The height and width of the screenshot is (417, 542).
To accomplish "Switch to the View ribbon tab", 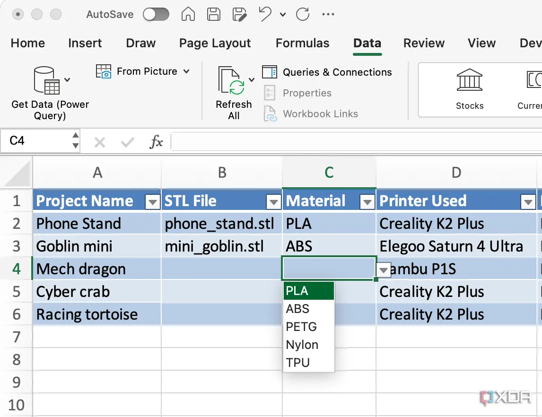I will point(481,43).
